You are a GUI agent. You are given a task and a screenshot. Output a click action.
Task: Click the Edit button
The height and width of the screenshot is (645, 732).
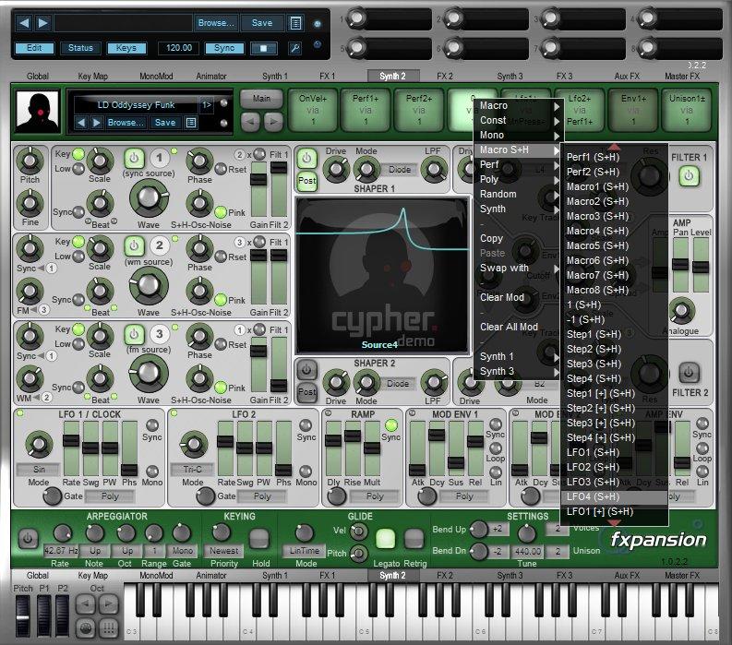click(34, 48)
